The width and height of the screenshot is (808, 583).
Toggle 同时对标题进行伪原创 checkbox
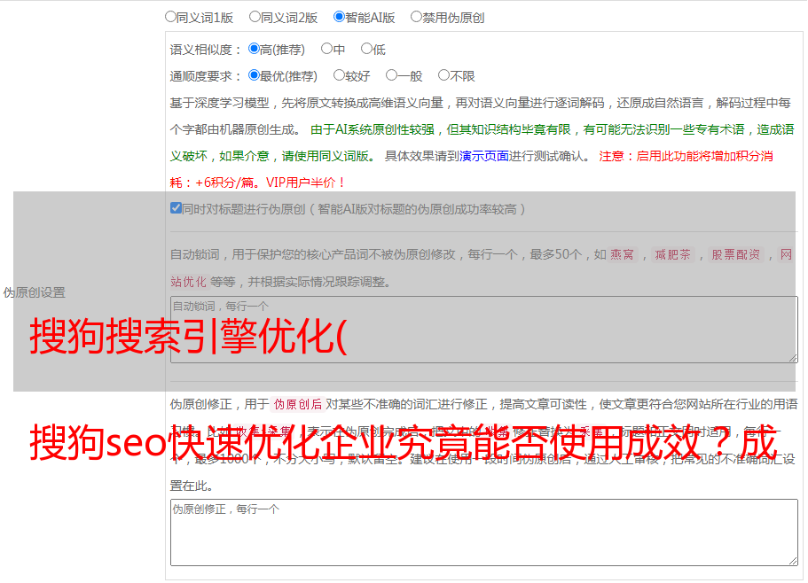176,208
